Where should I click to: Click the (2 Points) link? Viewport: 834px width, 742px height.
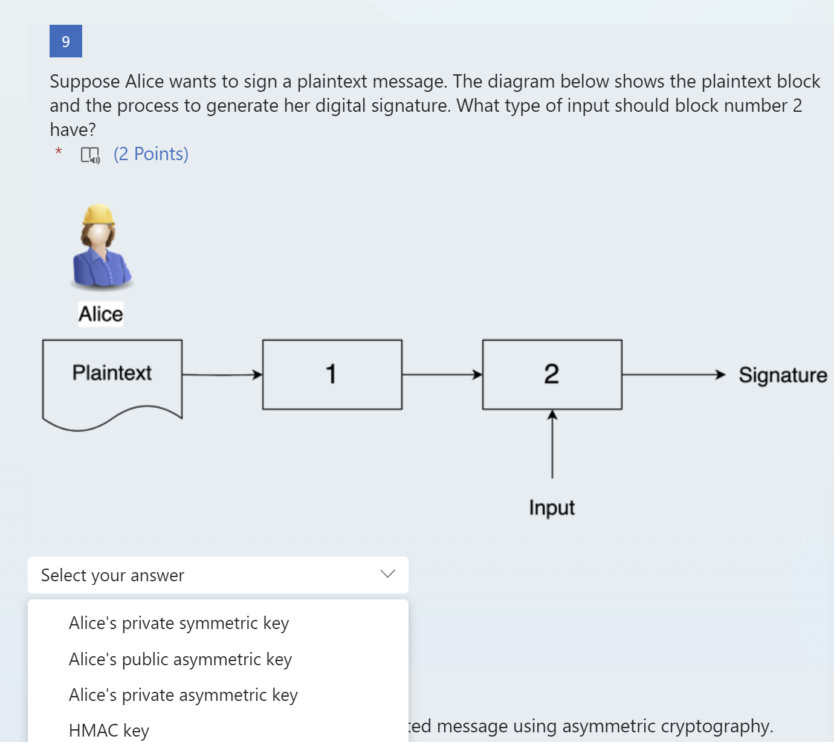pyautogui.click(x=150, y=153)
